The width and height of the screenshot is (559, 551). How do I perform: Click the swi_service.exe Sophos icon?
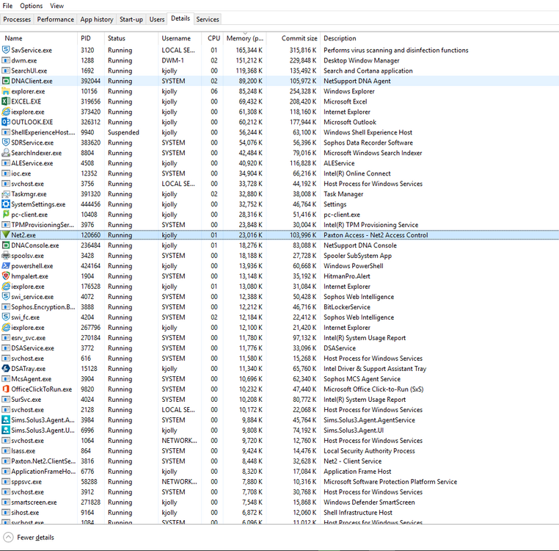6,297
